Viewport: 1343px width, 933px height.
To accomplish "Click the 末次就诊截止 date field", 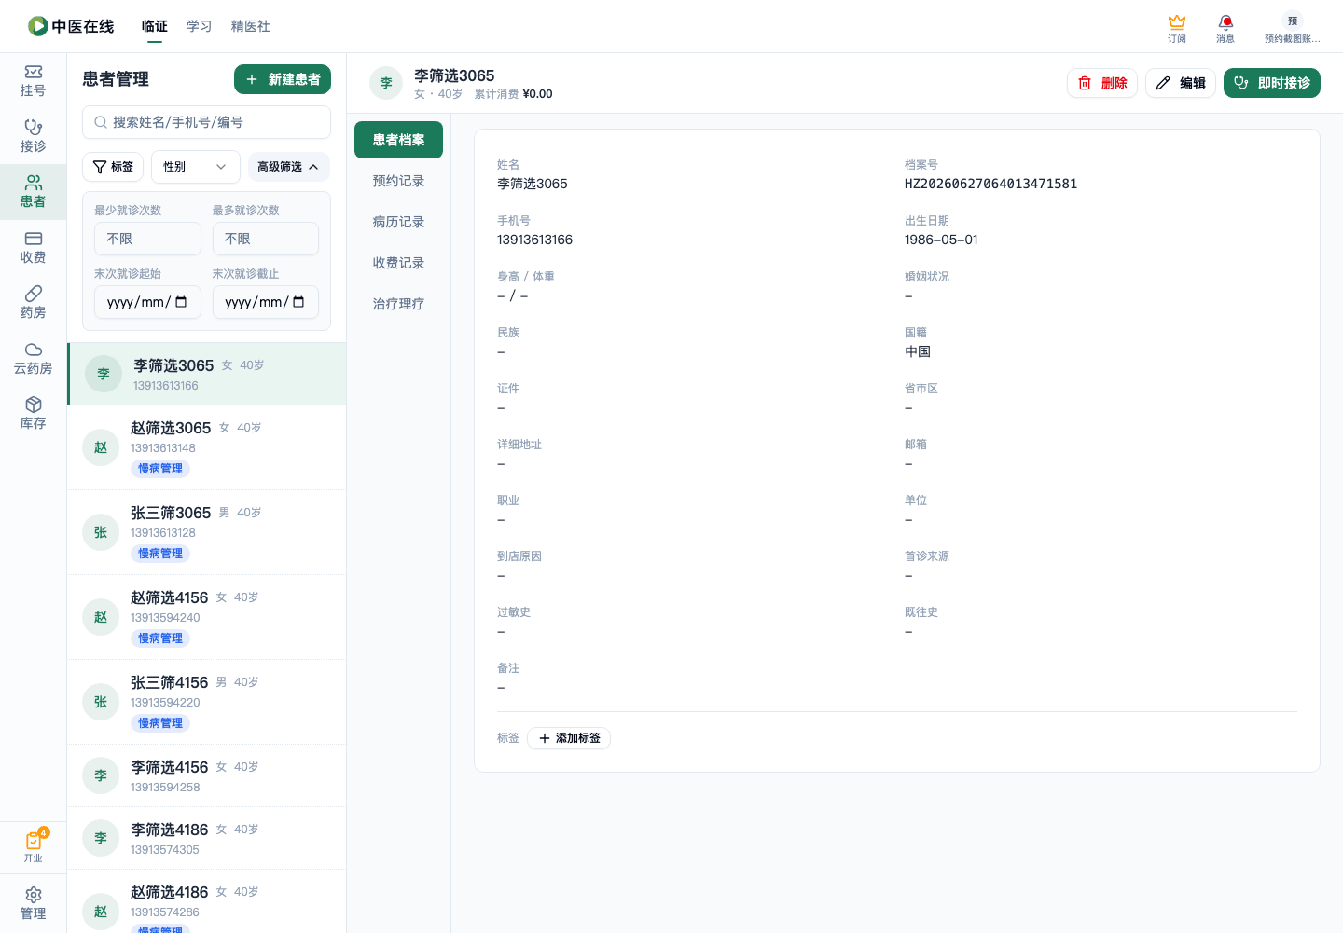I will (x=266, y=302).
